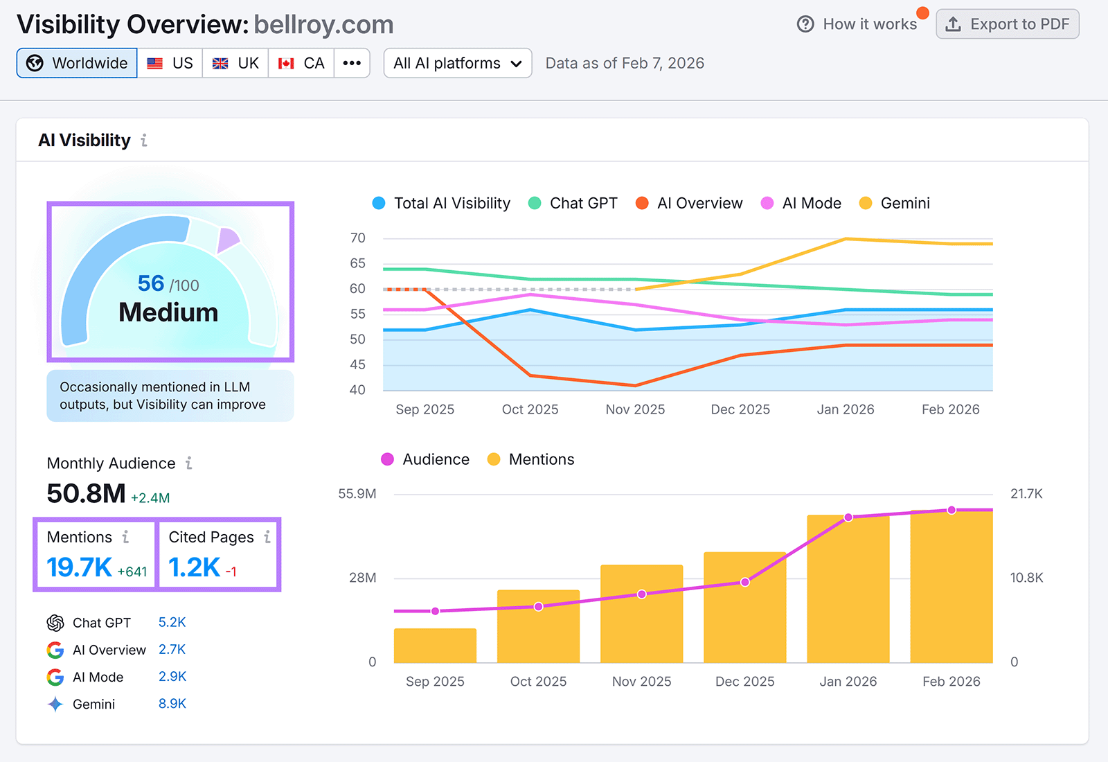Click the globe icon on the Worldwide filter
The image size is (1108, 762).
35,63
